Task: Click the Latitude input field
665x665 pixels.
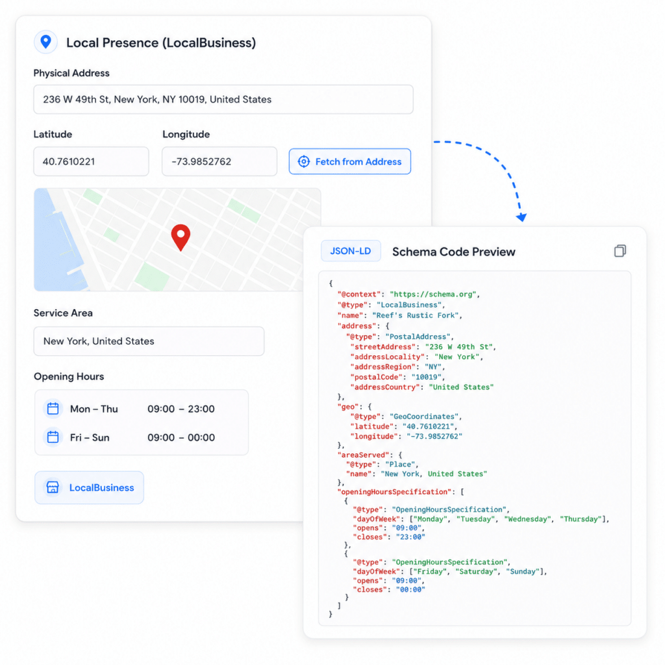Action: click(91, 162)
